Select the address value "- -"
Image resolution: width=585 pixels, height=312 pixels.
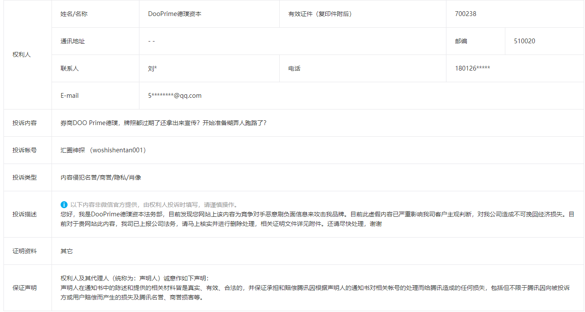tap(152, 41)
